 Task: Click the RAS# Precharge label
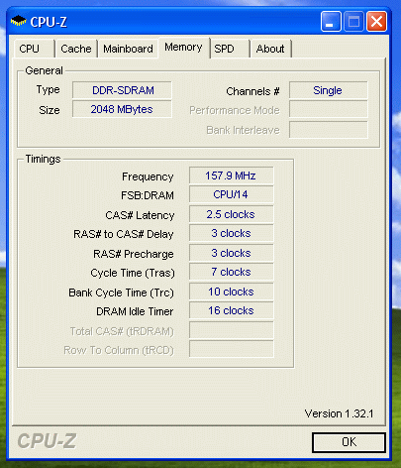pyautogui.click(x=134, y=254)
